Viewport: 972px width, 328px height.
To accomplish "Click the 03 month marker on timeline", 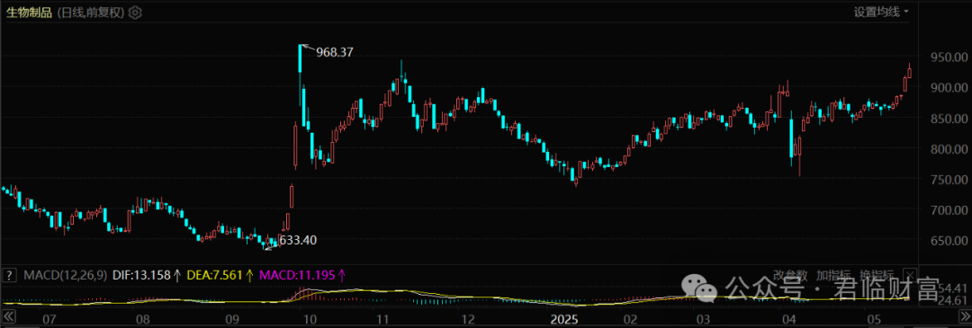I will pos(702,319).
